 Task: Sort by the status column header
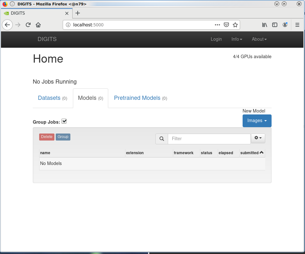(209, 153)
